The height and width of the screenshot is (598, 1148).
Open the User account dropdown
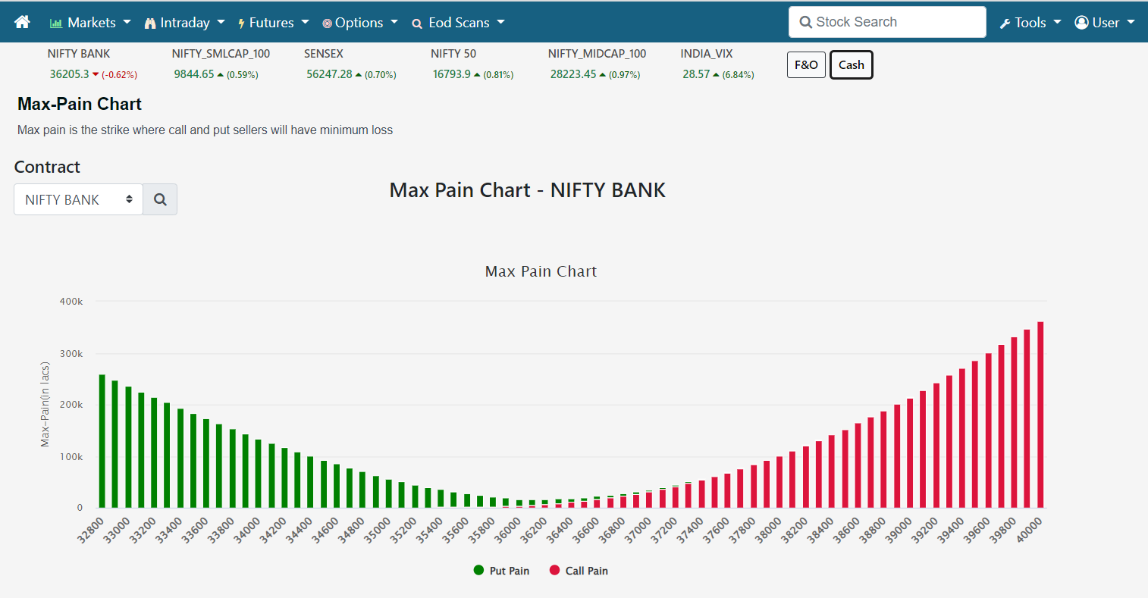tap(1105, 22)
